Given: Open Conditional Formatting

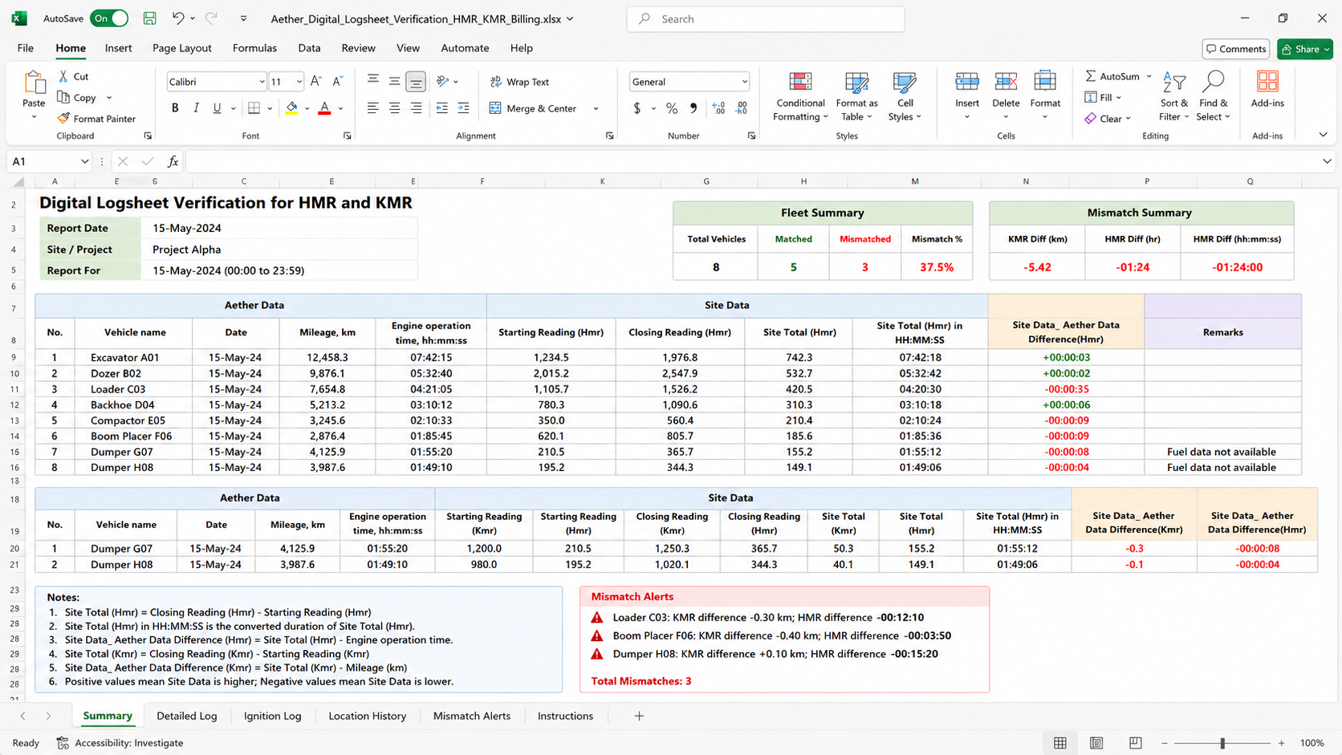Looking at the screenshot, I should (x=800, y=96).
